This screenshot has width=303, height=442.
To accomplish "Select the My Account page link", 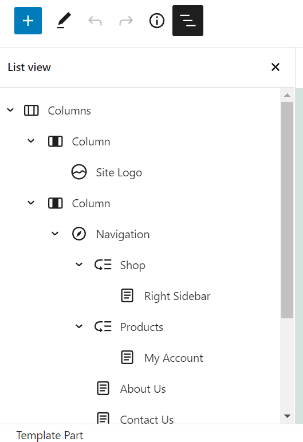I will pyautogui.click(x=174, y=358).
